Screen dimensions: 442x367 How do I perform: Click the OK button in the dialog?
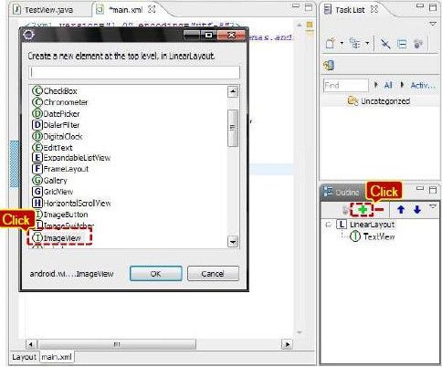point(155,274)
